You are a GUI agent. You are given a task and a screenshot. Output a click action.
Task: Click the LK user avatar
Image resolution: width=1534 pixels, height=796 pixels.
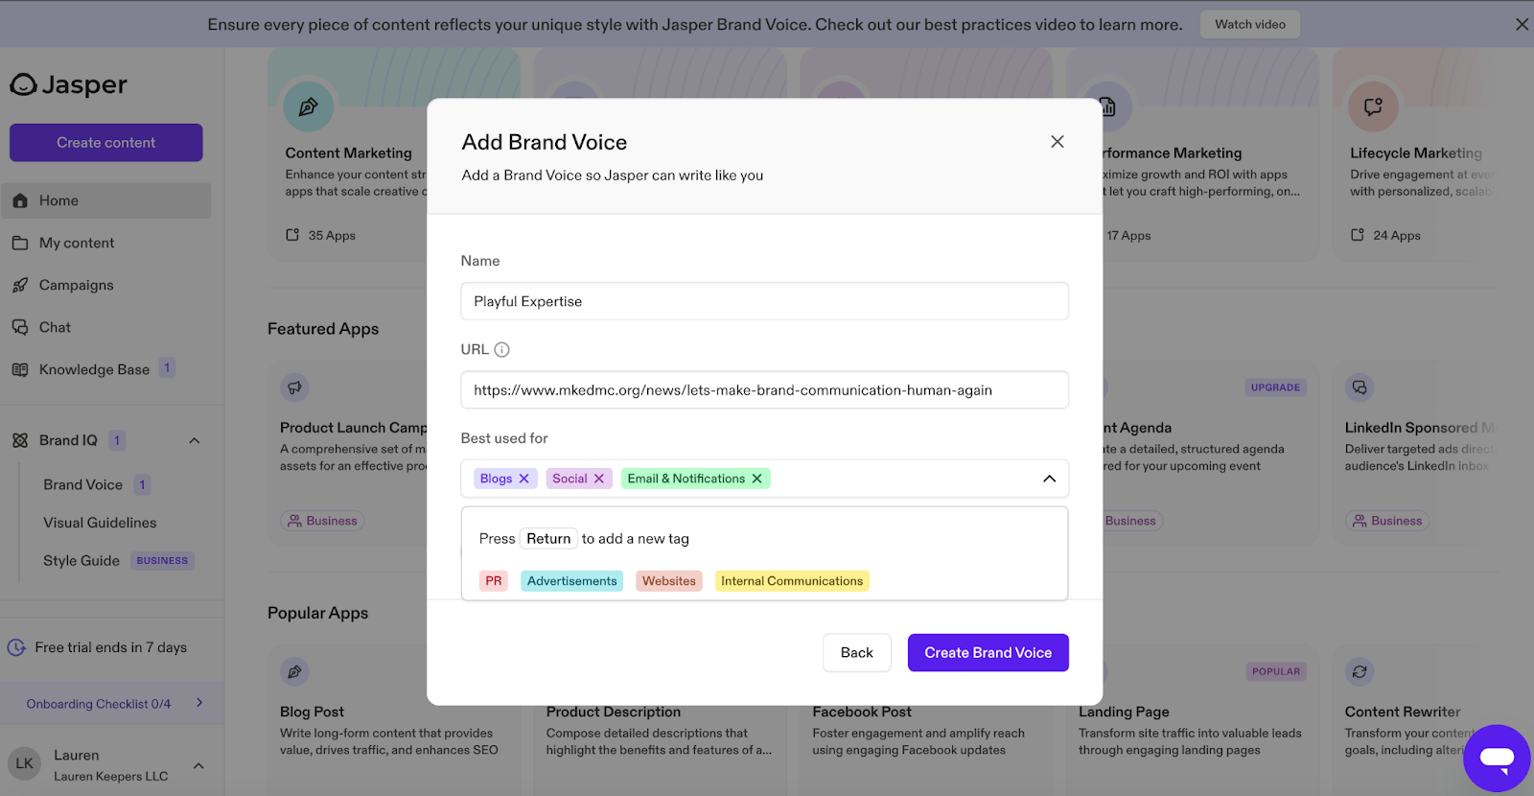click(24, 764)
